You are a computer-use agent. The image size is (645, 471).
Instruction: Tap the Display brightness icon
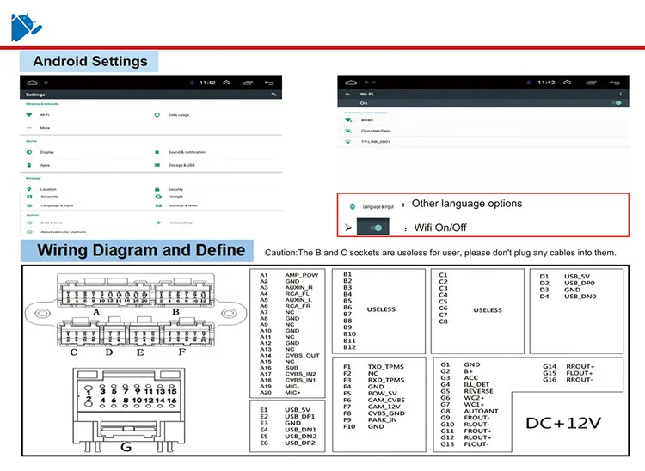pos(28,152)
